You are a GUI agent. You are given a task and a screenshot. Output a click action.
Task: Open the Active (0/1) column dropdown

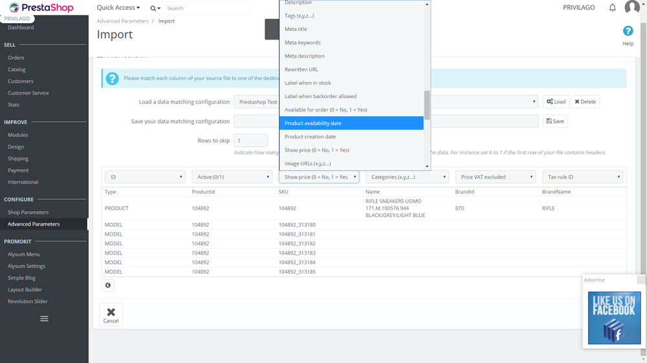[x=232, y=177]
